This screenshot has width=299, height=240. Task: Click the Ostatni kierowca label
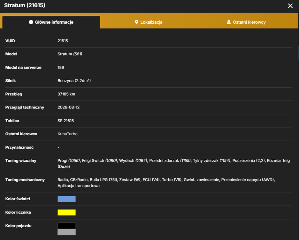pyautogui.click(x=21, y=134)
